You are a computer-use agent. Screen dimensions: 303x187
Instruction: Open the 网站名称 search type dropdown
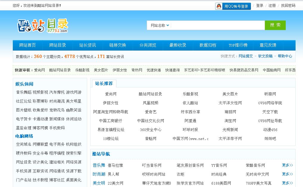160,25
